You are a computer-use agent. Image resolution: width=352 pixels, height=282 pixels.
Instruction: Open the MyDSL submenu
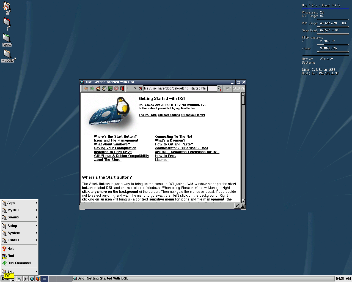(x=19, y=210)
